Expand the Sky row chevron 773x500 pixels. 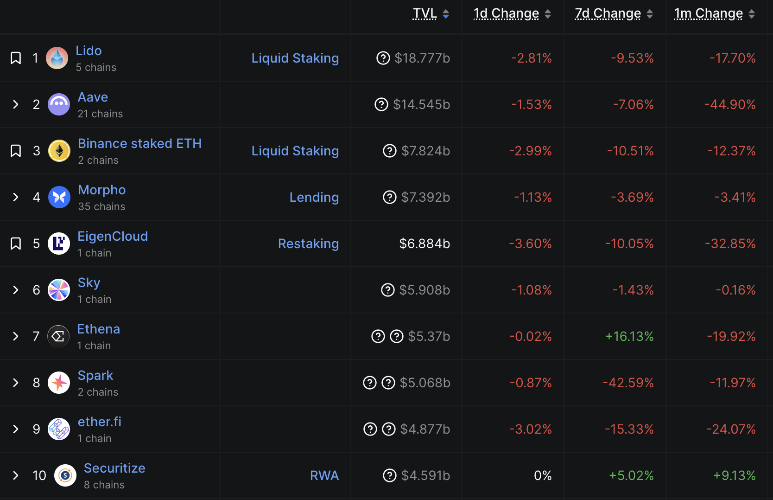pos(16,290)
